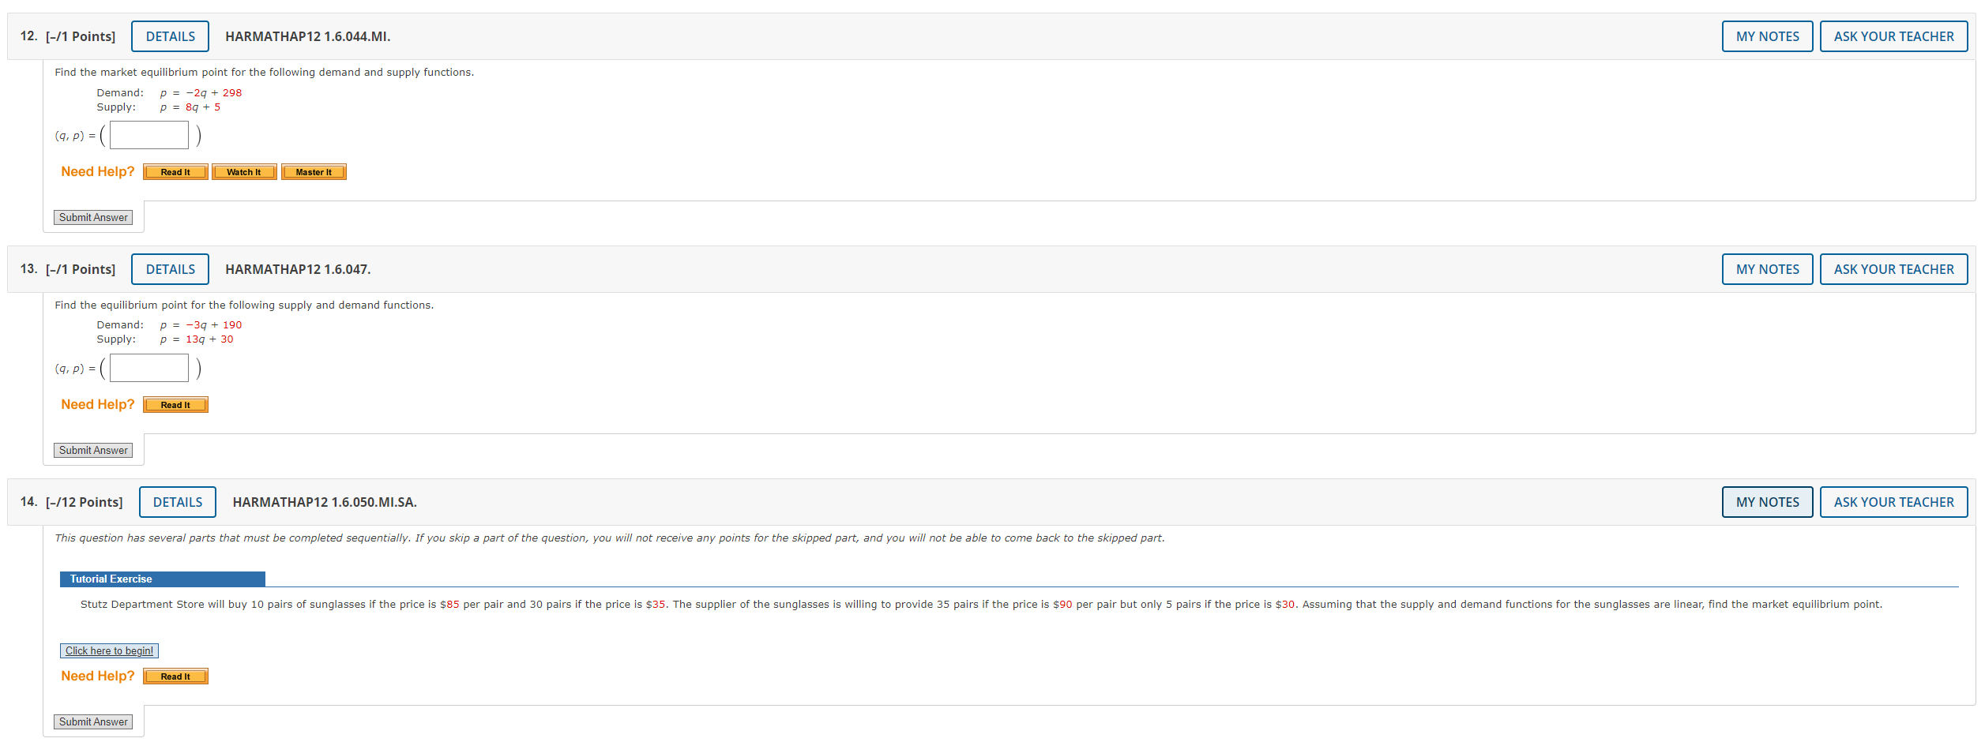Image resolution: width=1985 pixels, height=742 pixels.
Task: Click the Master It button for question 12
Action: [314, 171]
